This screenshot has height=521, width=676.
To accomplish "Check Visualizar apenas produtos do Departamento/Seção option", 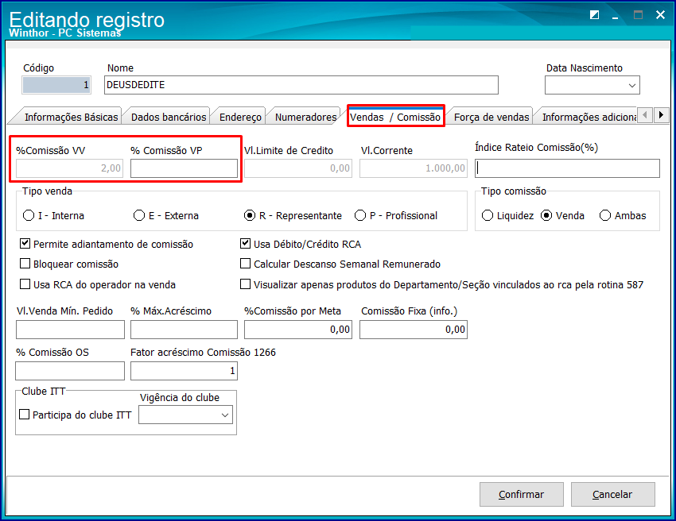I will point(245,284).
